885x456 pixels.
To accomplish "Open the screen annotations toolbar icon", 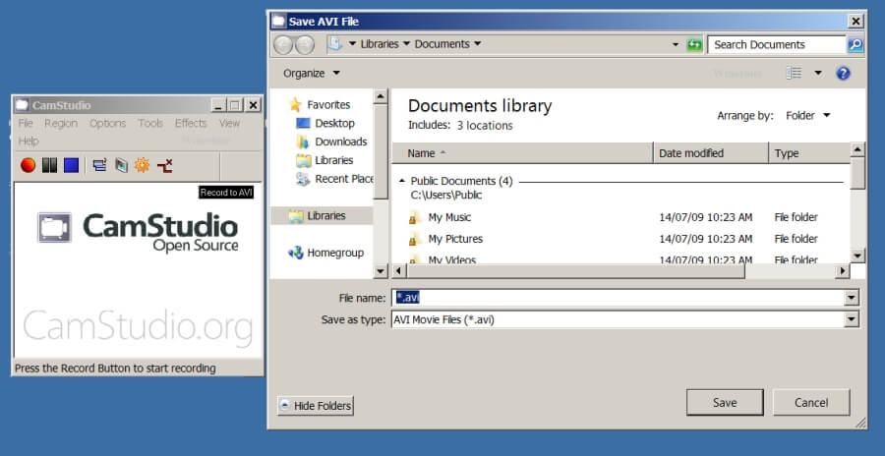I will click(x=121, y=165).
